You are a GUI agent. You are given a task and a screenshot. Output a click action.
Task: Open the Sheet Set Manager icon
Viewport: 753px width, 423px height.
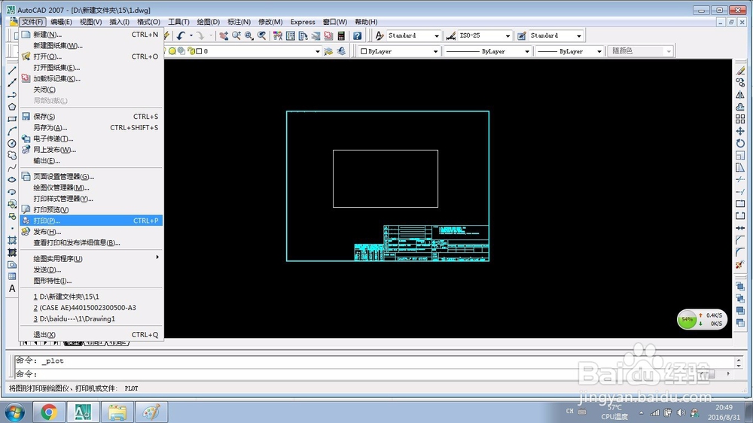coord(316,35)
